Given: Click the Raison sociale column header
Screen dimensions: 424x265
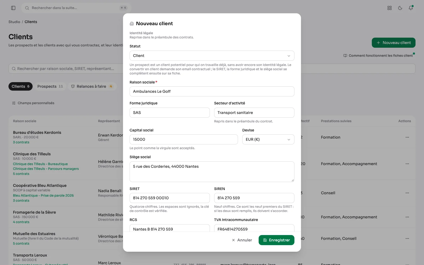Looking at the screenshot, I should pyautogui.click(x=25, y=121).
